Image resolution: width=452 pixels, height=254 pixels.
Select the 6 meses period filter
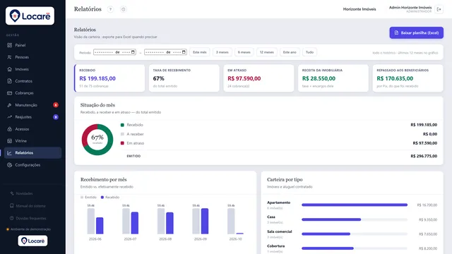click(x=244, y=52)
